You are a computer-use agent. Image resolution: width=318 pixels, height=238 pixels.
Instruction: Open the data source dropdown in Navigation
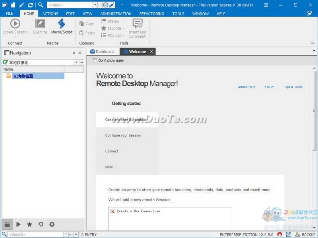point(76,62)
